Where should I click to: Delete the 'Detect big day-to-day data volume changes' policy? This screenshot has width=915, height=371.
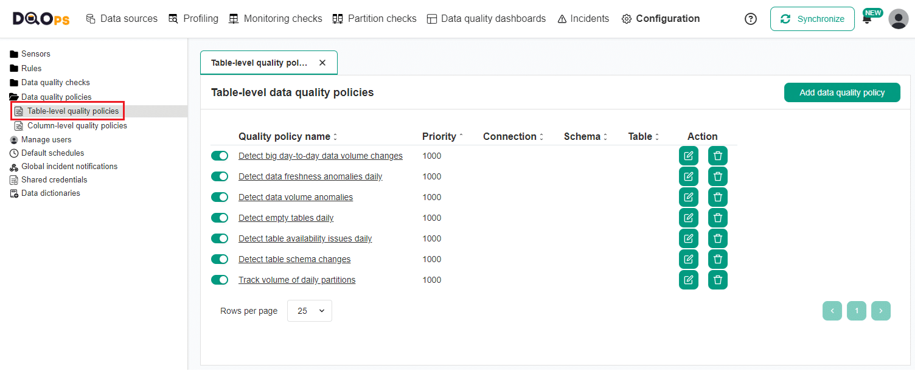(718, 156)
